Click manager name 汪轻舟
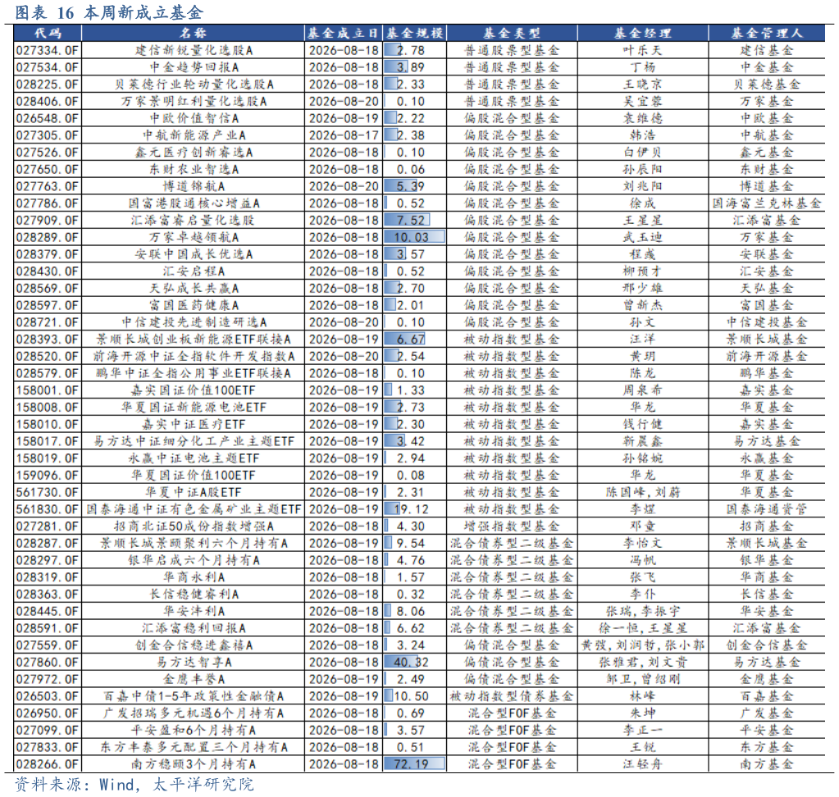 point(643,764)
